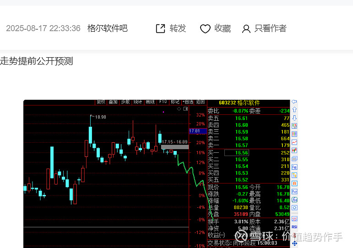353x248 pixels.
Task: Click the 卖四 price 16.60
Action: tap(241, 125)
